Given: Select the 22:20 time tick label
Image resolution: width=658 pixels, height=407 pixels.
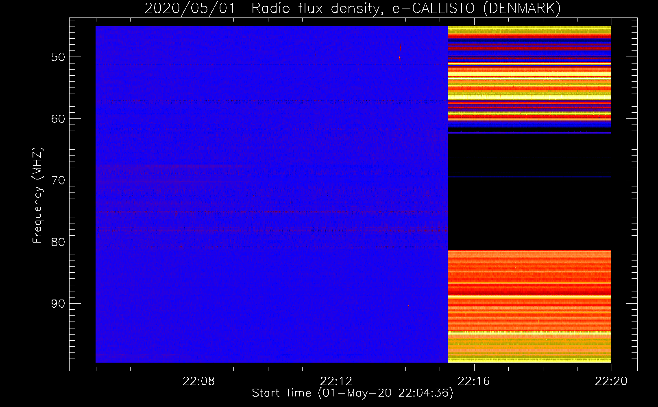Looking at the screenshot, I should pos(611,381).
